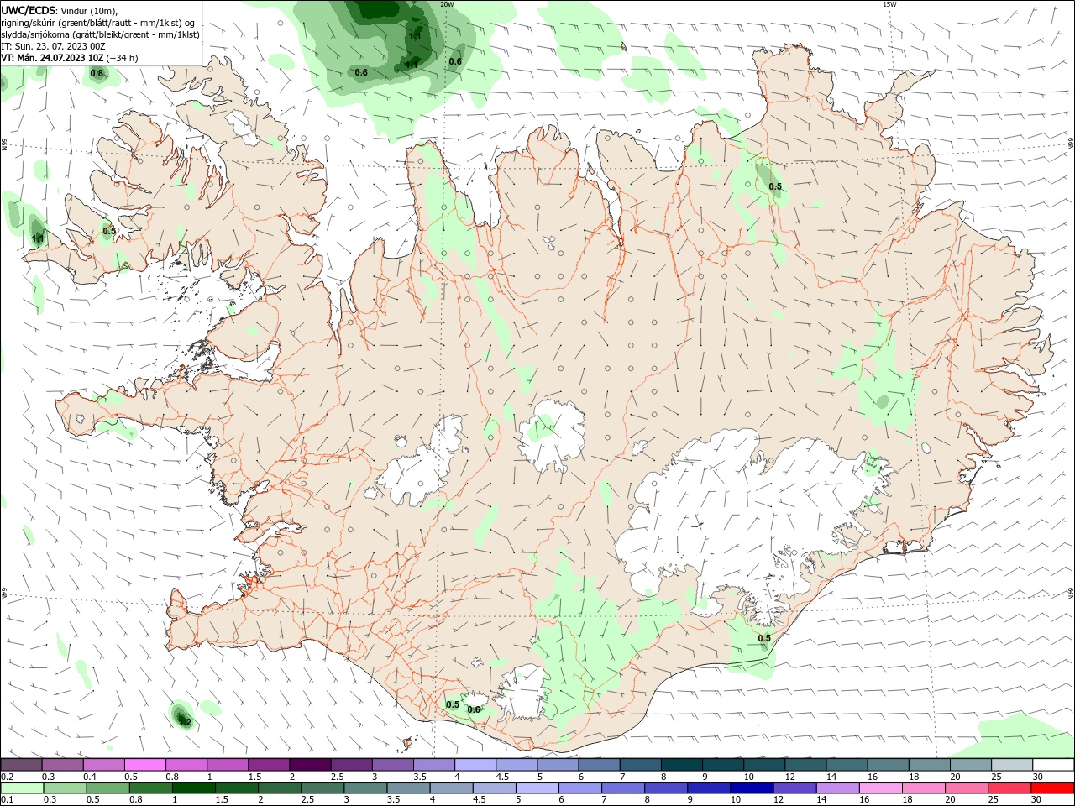The height and width of the screenshot is (806, 1075).
Task: Select the 0.5 value on the southeast coast
Action: click(x=764, y=638)
